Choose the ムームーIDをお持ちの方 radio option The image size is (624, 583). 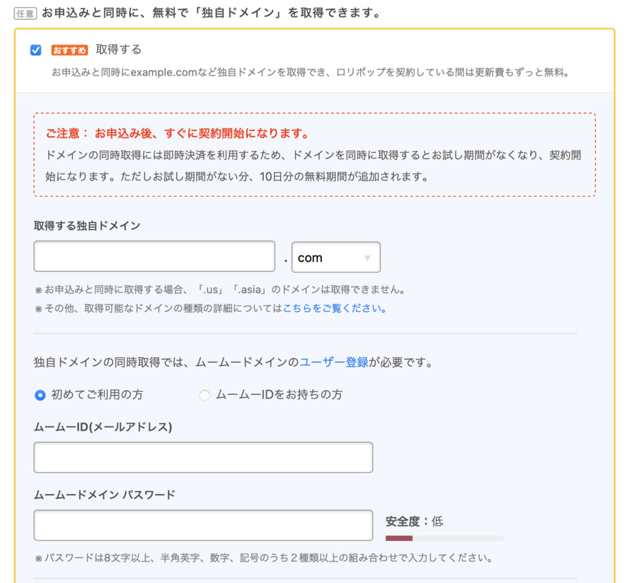coord(205,395)
